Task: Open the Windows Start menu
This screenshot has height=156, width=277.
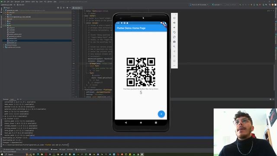Action: 2,154
